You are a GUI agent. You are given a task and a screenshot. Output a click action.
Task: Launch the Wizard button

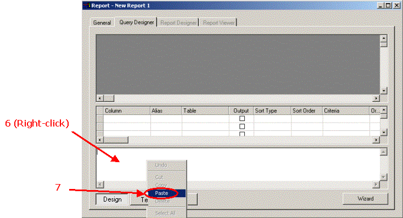coord(365,198)
